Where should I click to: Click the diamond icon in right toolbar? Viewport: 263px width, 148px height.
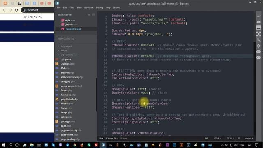[258, 46]
